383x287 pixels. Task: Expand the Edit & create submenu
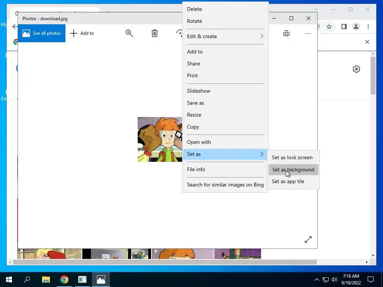click(225, 36)
